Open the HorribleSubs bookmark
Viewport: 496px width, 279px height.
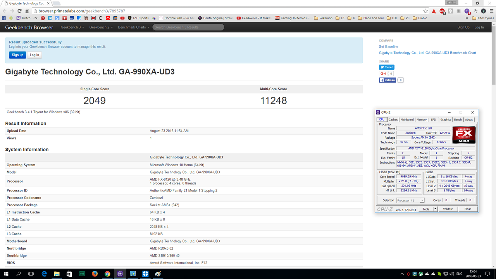coord(176,18)
